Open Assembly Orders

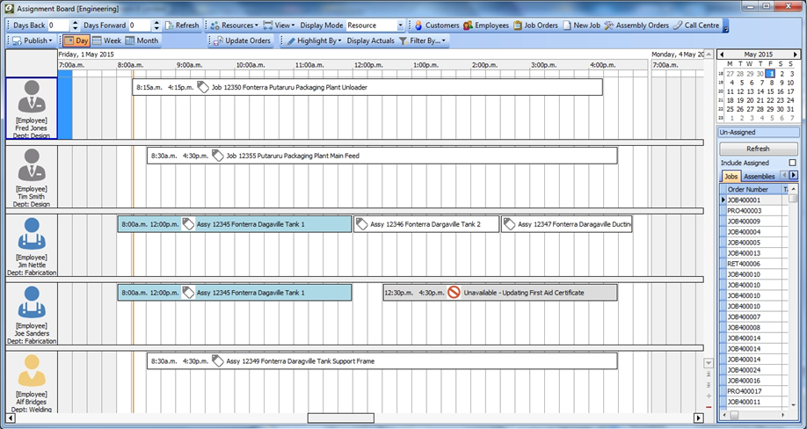[x=636, y=25]
